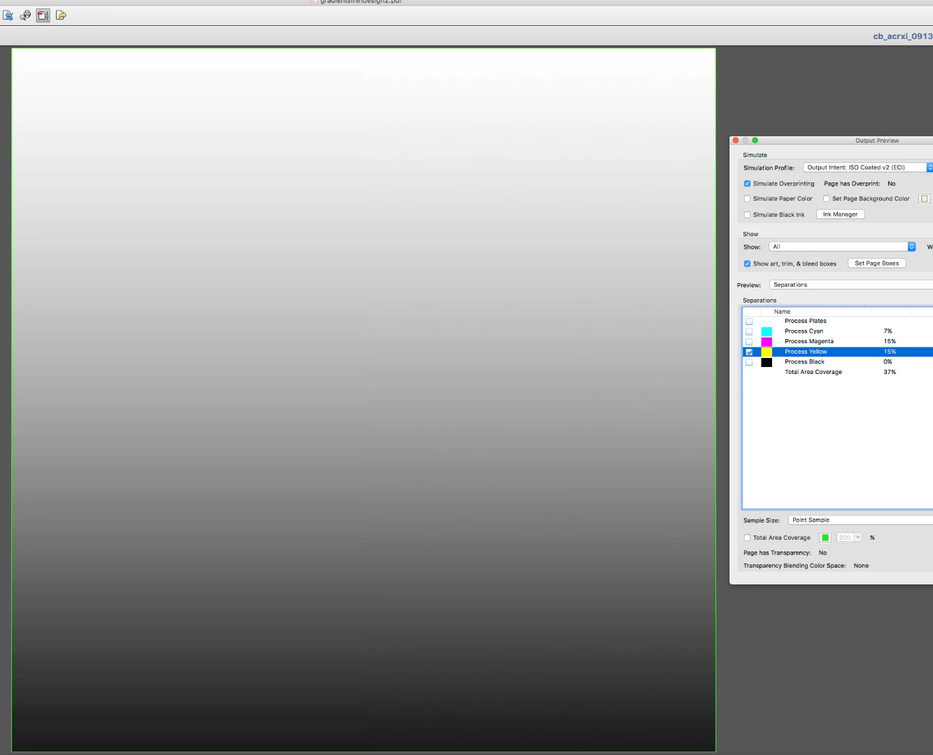Click the cyan swatch of Process Cyan
Viewport: 933px width, 755px height.
coord(767,331)
